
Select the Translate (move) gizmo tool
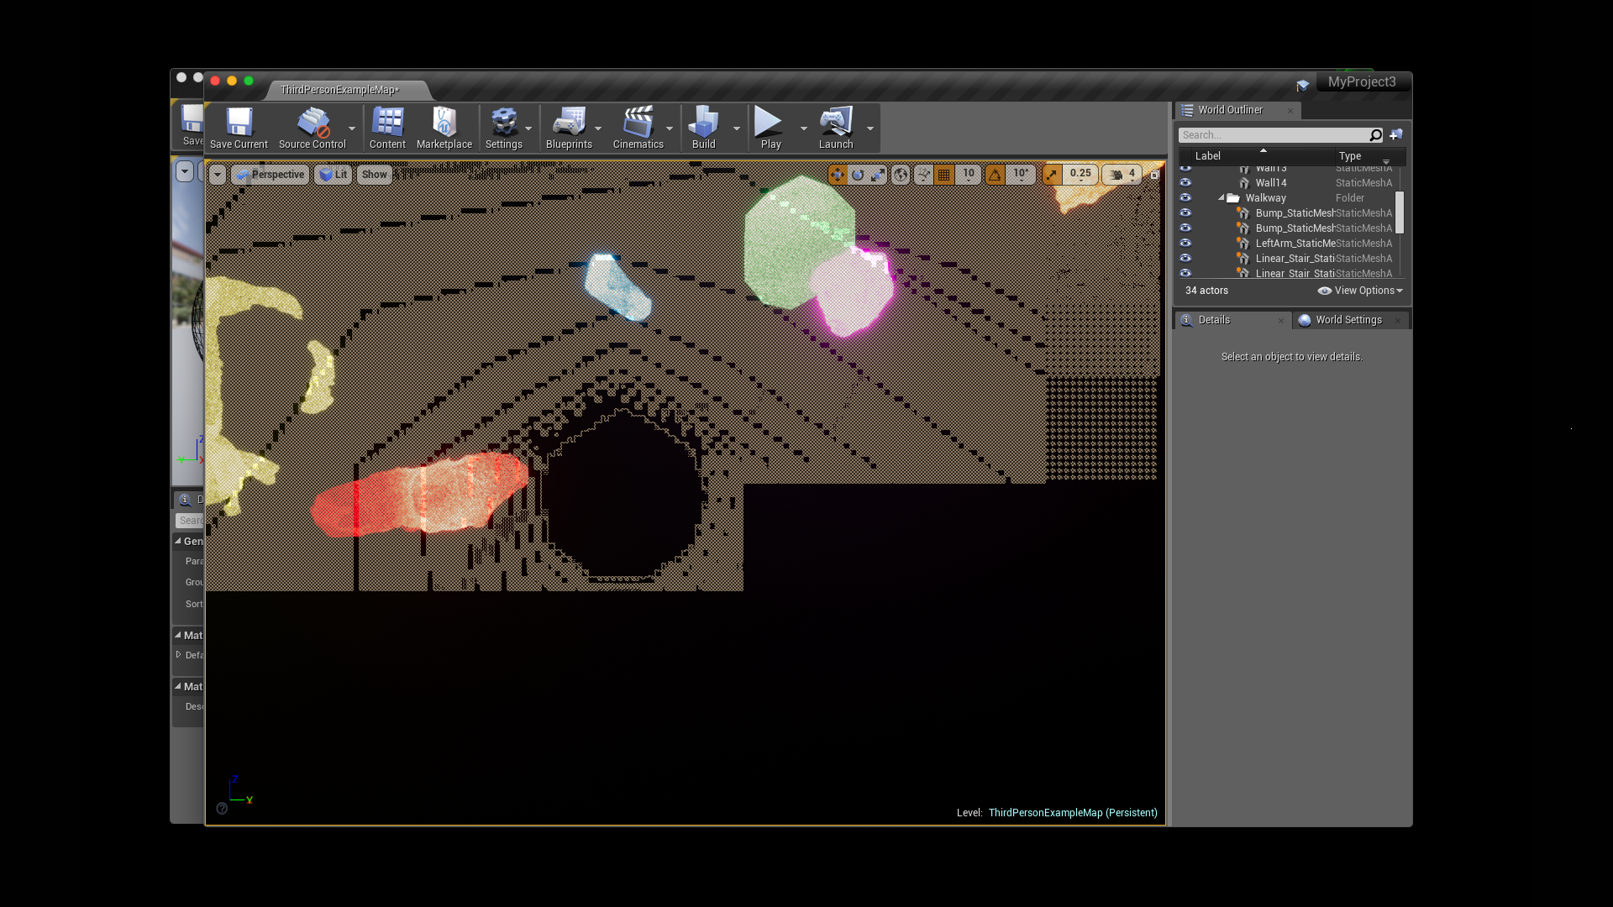[838, 175]
